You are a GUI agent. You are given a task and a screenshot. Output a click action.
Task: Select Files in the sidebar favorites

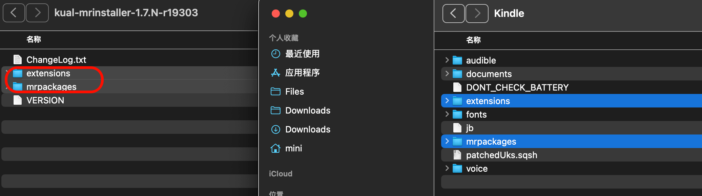click(294, 92)
